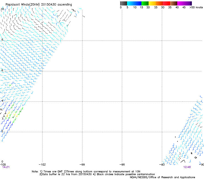204x179 pixels.
Task: Click the '20' legend label
Action: click(148, 7)
